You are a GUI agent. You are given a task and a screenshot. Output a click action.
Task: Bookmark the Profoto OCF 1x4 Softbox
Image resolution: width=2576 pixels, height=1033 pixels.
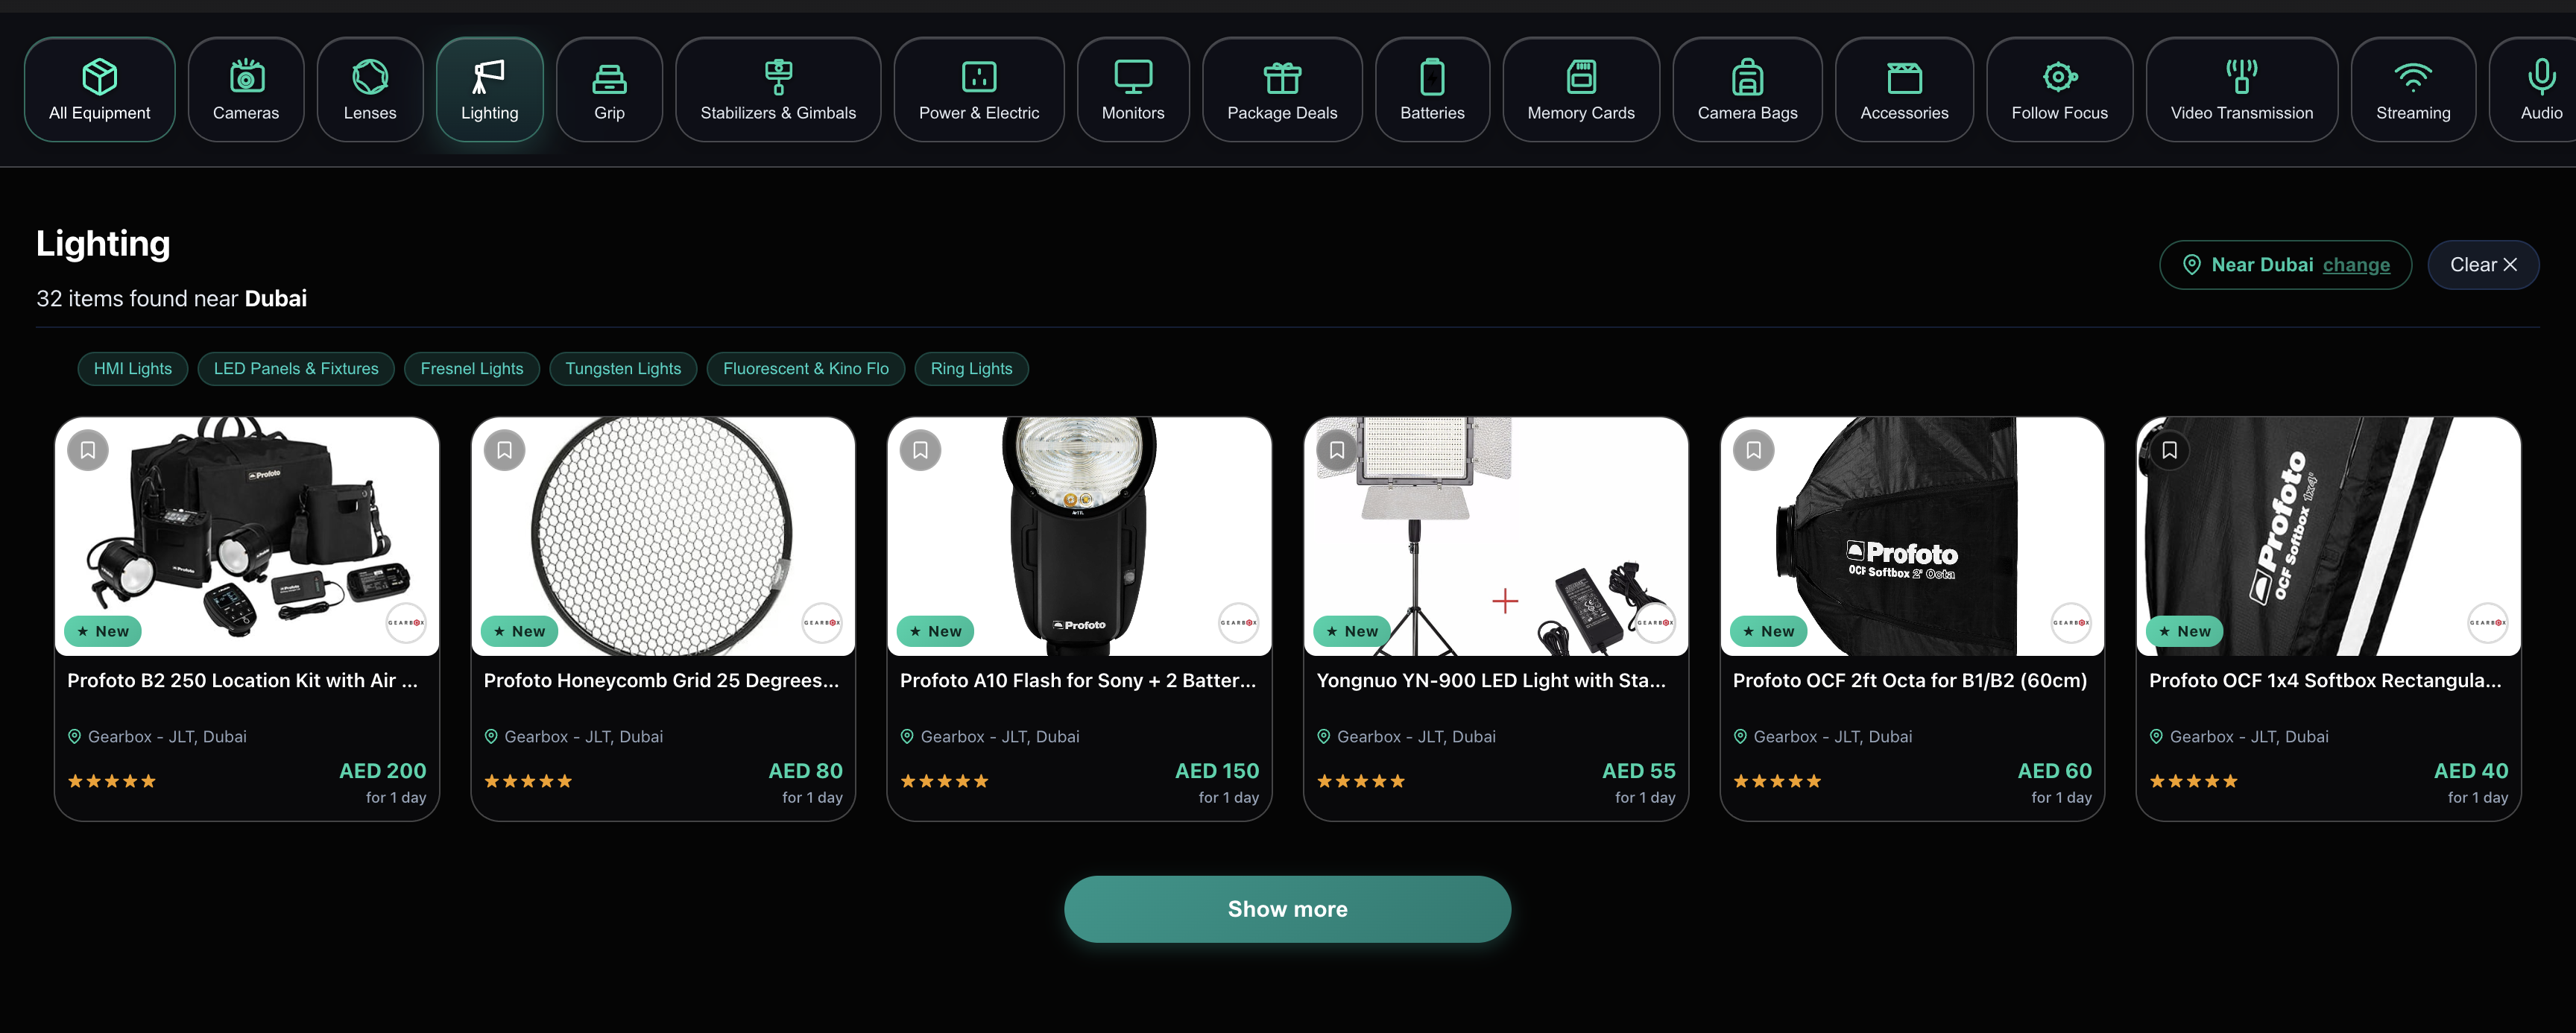[2169, 450]
